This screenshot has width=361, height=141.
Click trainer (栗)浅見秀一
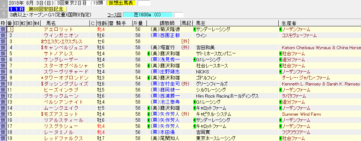(165, 59)
